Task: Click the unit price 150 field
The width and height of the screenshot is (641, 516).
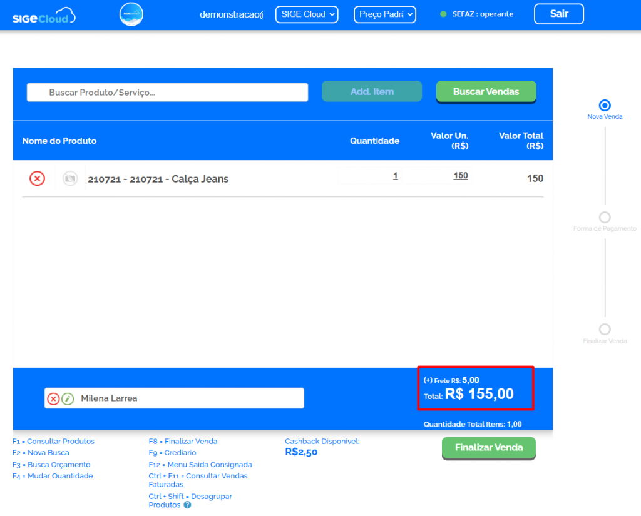Action: pyautogui.click(x=460, y=176)
